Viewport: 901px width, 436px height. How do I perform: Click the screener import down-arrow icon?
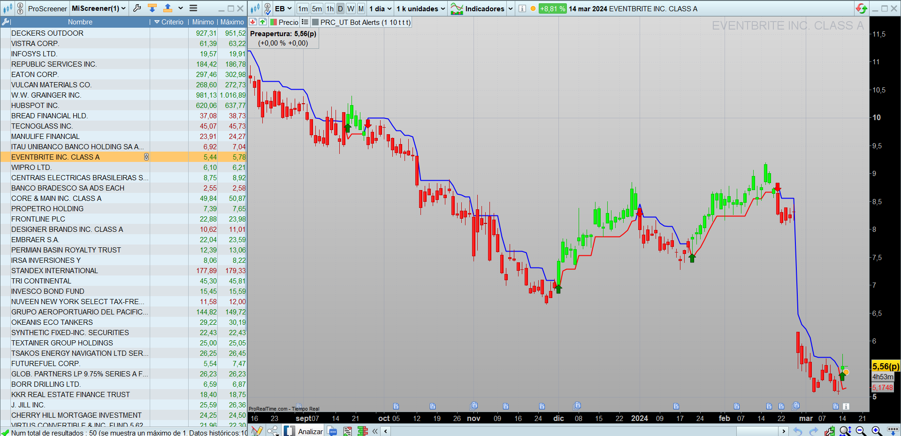pos(152,8)
